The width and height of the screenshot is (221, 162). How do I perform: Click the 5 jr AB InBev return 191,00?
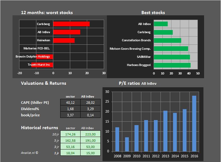[x=90, y=140]
